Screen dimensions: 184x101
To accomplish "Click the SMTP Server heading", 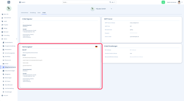I will pos(108,19).
